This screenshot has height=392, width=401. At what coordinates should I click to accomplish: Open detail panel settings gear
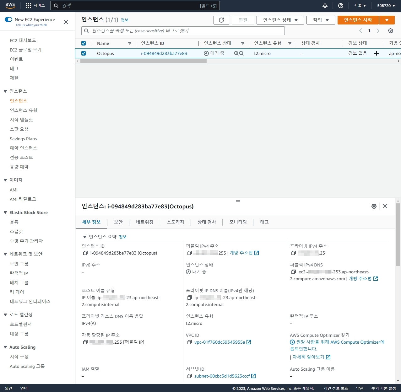374,206
